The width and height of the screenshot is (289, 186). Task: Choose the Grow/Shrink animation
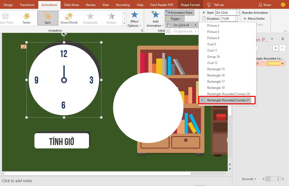(69, 18)
